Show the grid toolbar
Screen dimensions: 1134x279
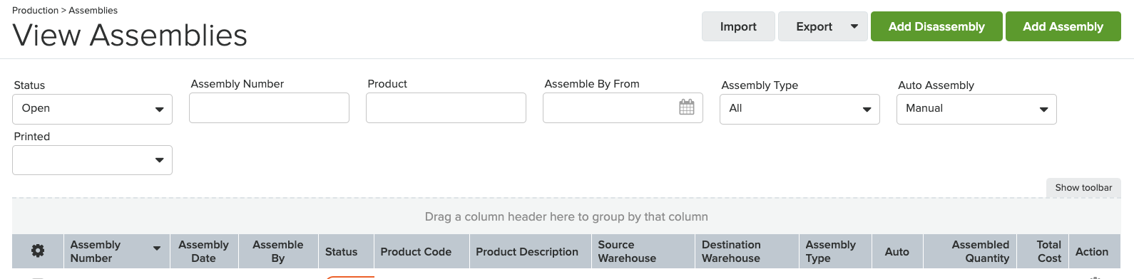[x=1083, y=188]
